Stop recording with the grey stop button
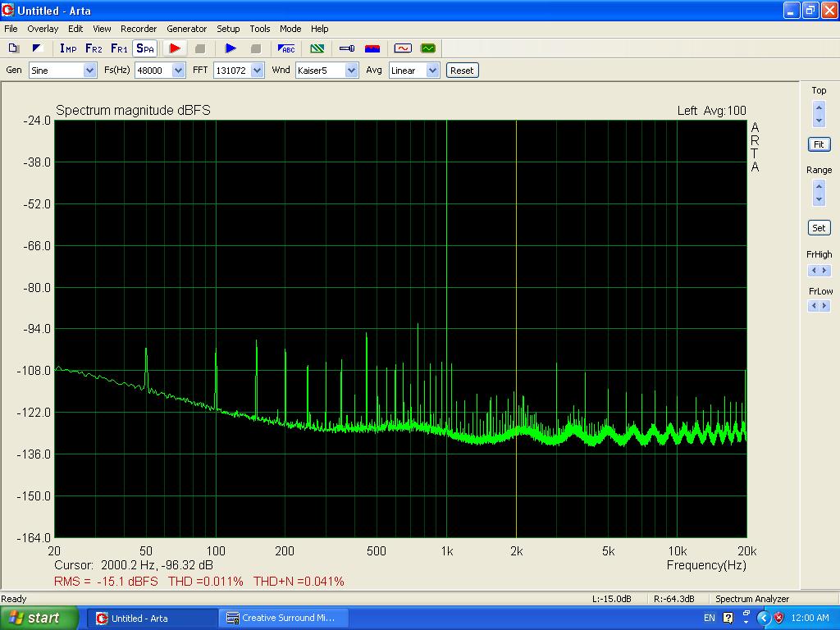Screen dimensions: 840x630 (200, 48)
